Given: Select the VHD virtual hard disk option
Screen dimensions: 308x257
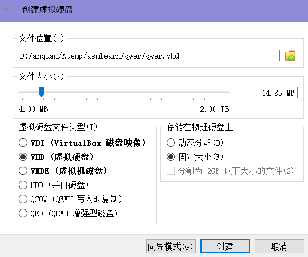Looking at the screenshot, I should (x=56, y=157).
